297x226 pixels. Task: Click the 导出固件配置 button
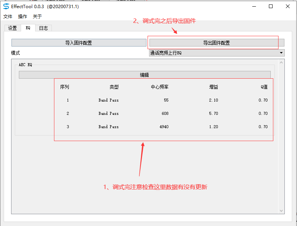click(x=217, y=43)
